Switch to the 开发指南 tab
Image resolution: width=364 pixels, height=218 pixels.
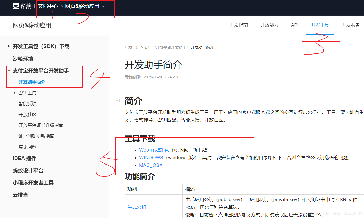(x=239, y=25)
